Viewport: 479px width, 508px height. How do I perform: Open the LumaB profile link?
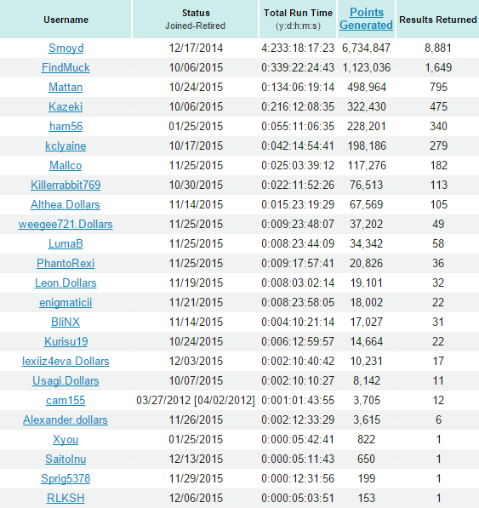coord(66,244)
